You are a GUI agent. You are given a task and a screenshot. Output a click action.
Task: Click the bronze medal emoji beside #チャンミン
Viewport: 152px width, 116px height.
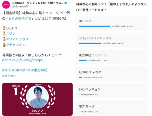[x=4, y=45]
